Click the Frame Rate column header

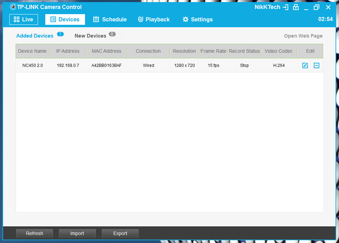(x=213, y=51)
